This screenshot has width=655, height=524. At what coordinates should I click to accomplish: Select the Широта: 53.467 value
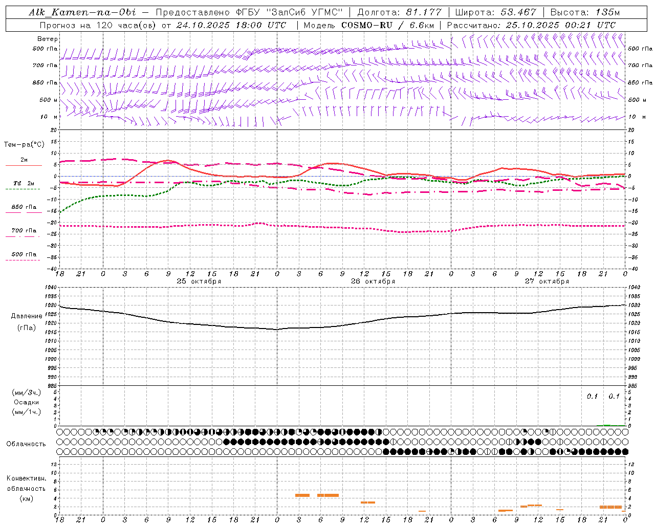pos(495,12)
